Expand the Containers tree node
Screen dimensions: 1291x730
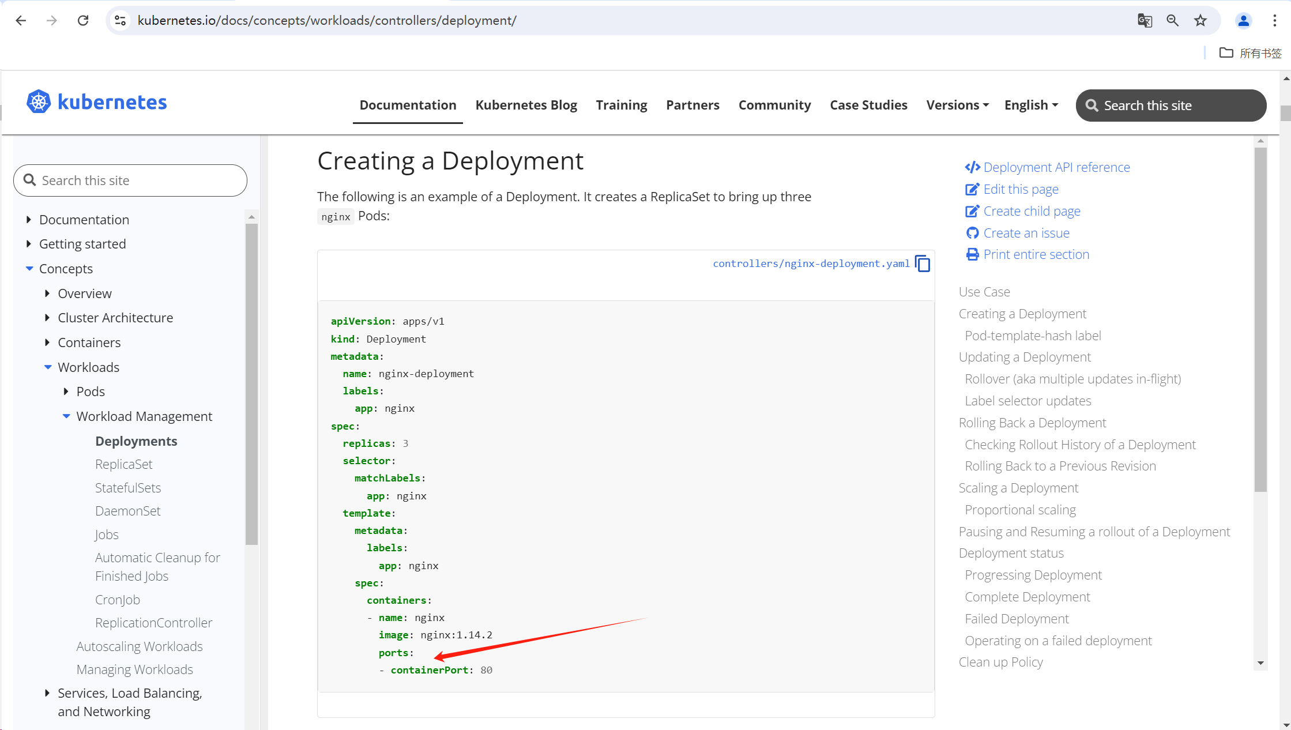point(47,343)
